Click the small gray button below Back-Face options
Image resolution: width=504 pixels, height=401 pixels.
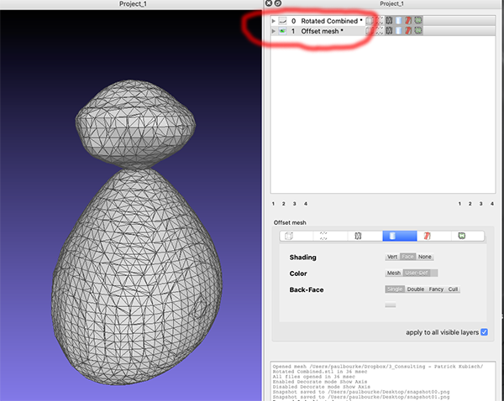391,305
